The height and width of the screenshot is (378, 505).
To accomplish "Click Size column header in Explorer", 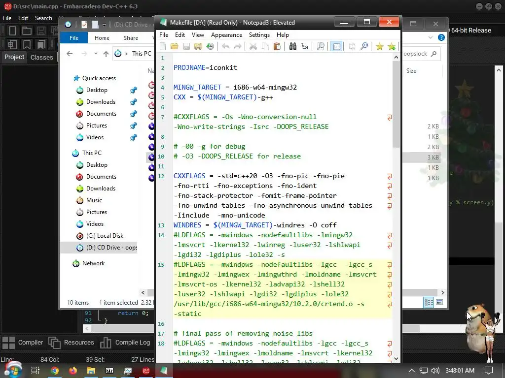I will (x=411, y=71).
